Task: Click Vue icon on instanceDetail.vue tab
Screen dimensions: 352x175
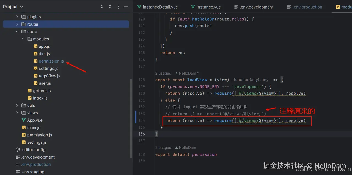Action: [x=139, y=7]
